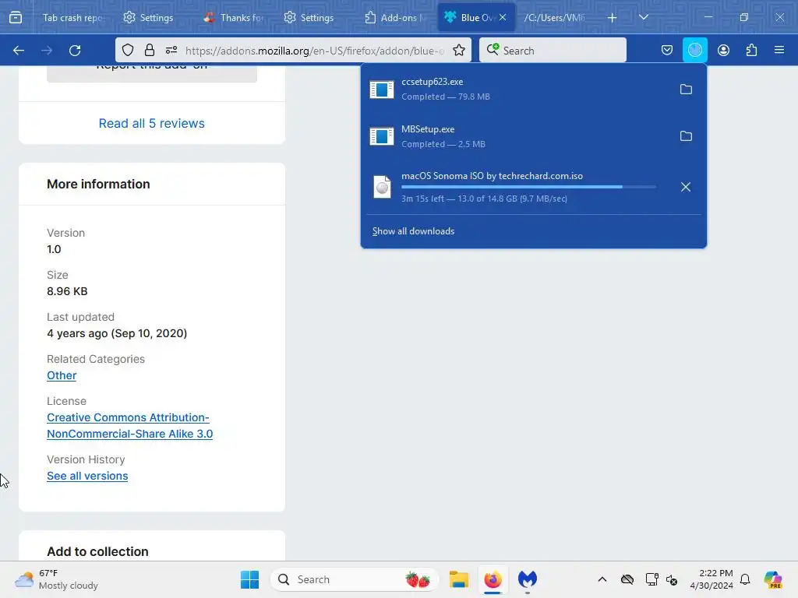The image size is (798, 598).
Task: Open a new tab with plus button
Action: [613, 17]
